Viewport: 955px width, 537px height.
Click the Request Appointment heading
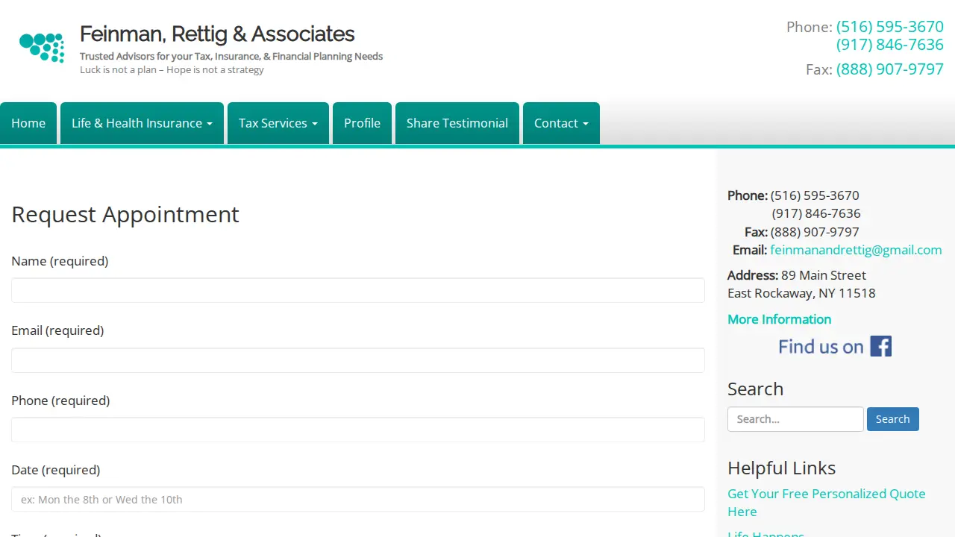click(x=125, y=214)
